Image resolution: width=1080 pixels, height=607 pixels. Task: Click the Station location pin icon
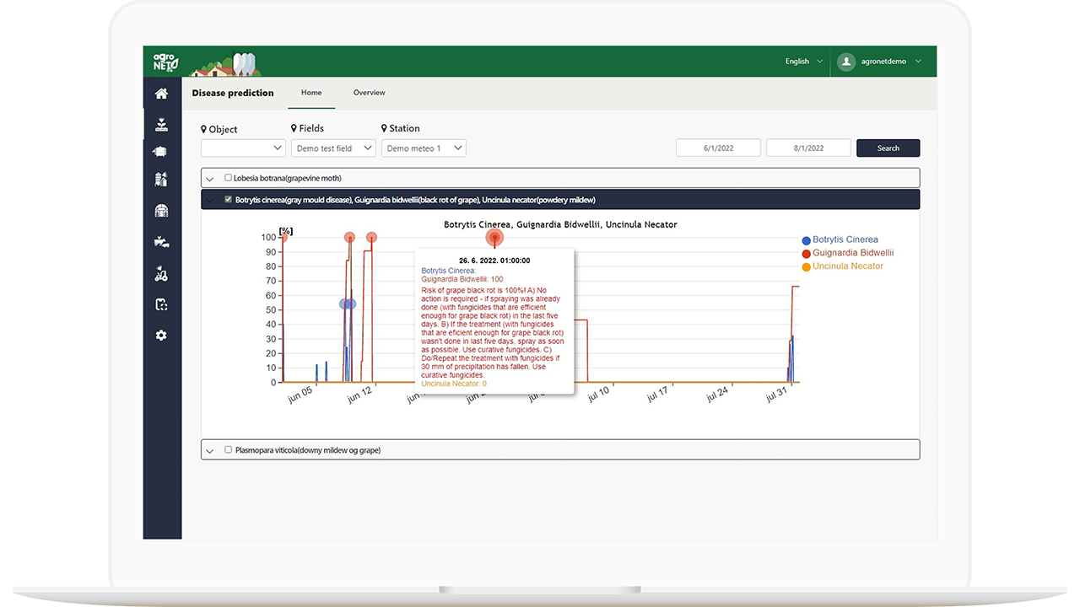point(384,128)
